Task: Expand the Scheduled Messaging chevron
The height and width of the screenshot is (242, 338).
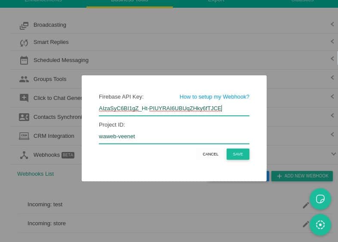Action: pyautogui.click(x=332, y=59)
